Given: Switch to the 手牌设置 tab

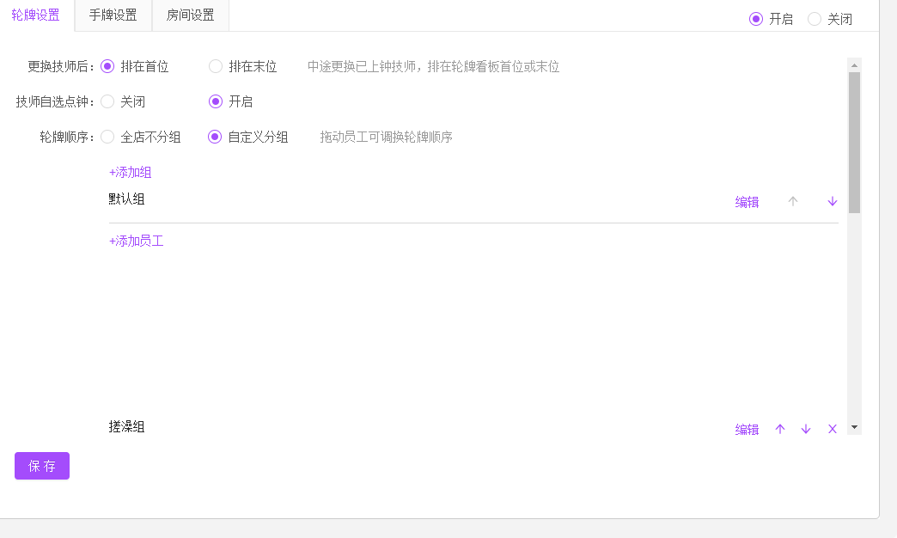Looking at the screenshot, I should pyautogui.click(x=113, y=15).
